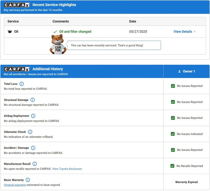Click the info icon next to Total Loss

[22, 84]
